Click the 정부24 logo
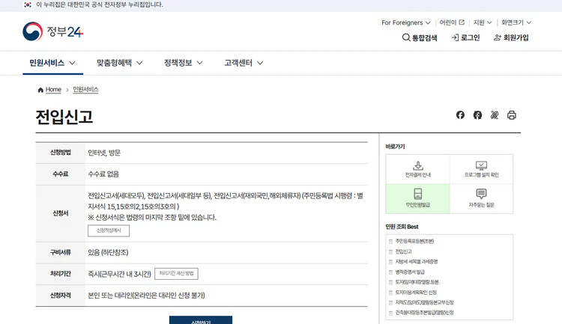 tap(52, 32)
